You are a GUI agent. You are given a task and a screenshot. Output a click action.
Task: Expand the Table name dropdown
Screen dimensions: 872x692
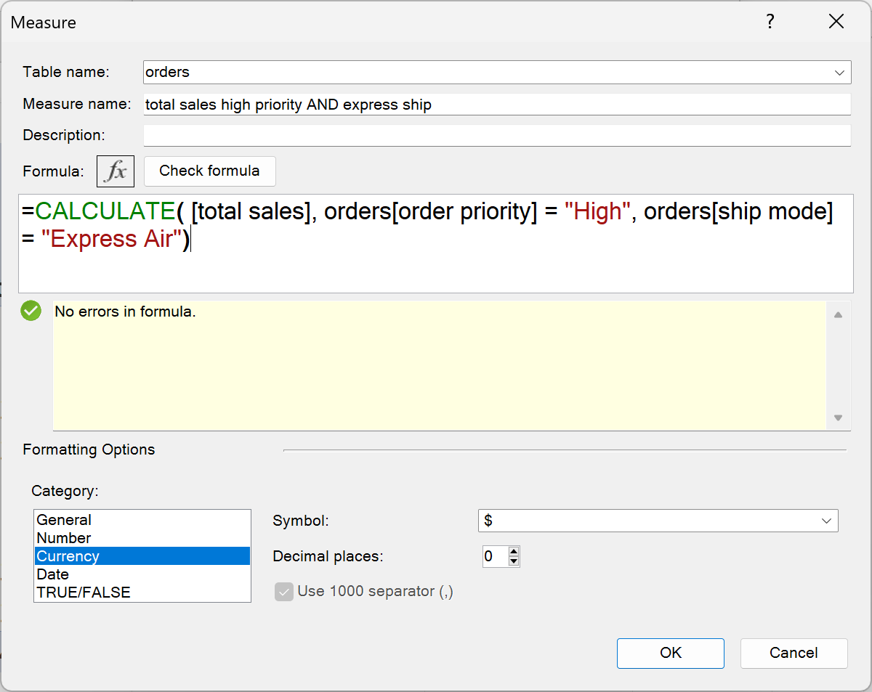click(841, 73)
